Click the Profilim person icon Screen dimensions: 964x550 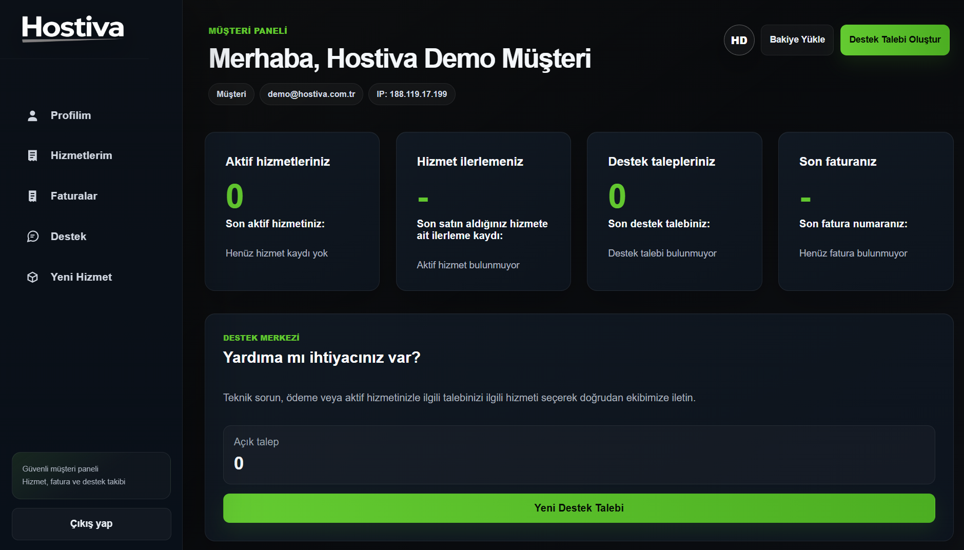point(32,115)
